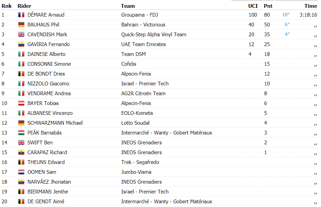Click the Ecuadorian flag beside CARAPAZ Richard
Viewport: 321px width, 207px height.
pos(21,152)
